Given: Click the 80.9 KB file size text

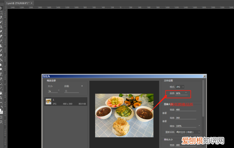Looking at the screenshot, I should pos(82,104).
